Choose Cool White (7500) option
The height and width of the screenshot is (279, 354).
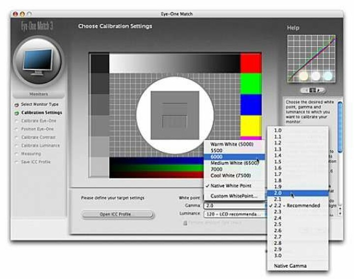click(x=234, y=176)
